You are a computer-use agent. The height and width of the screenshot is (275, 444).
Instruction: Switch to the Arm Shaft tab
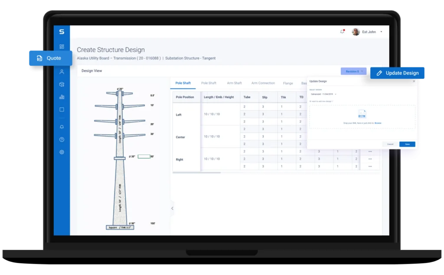[234, 83]
